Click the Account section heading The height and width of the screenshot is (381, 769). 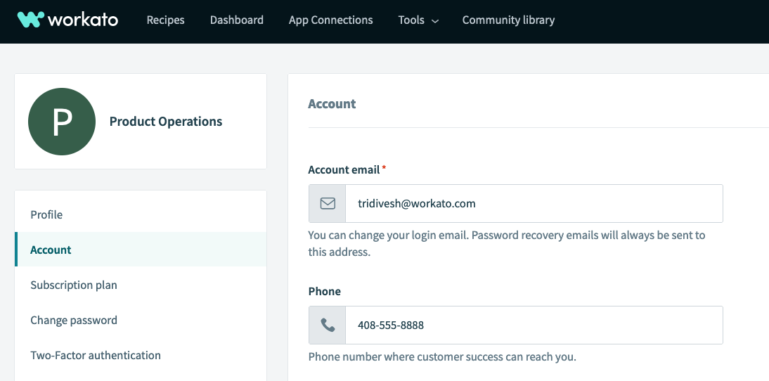(332, 104)
